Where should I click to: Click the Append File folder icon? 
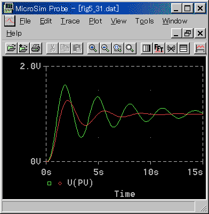(x=23, y=48)
